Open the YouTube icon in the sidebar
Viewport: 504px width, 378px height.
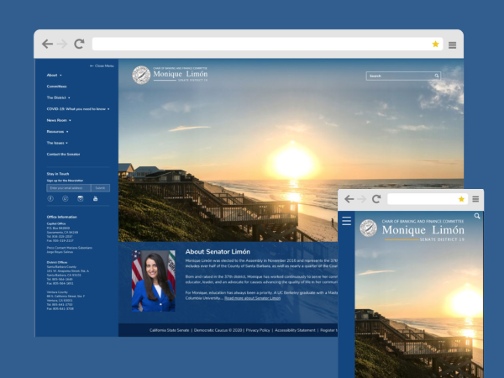(96, 198)
